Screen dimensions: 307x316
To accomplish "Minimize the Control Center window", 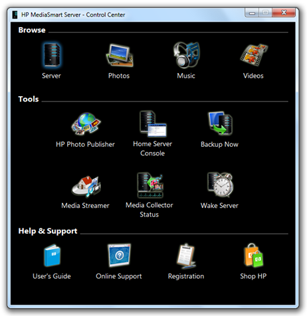I will click(252, 13).
